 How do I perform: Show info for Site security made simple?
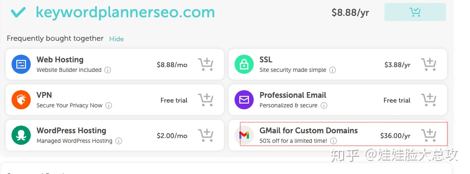(x=333, y=70)
